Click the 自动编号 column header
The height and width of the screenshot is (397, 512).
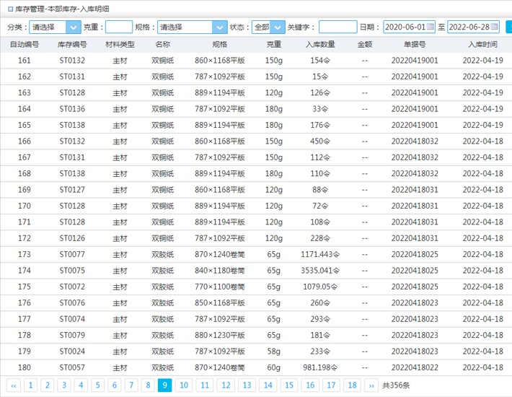[x=25, y=44]
